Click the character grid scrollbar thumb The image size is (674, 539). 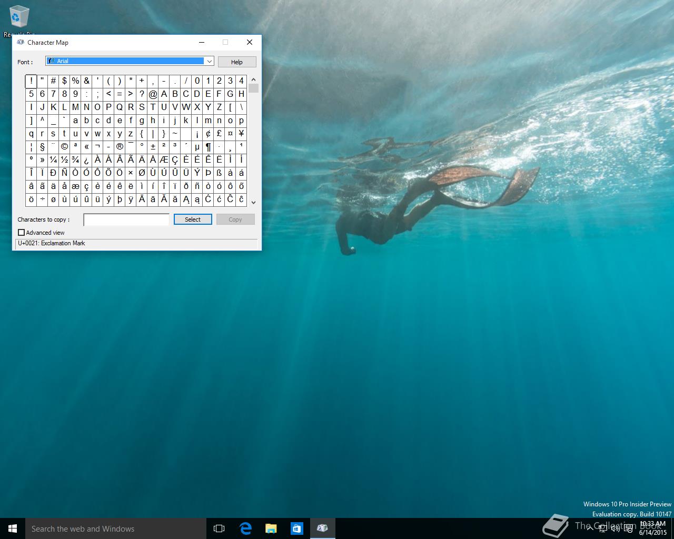tap(253, 88)
